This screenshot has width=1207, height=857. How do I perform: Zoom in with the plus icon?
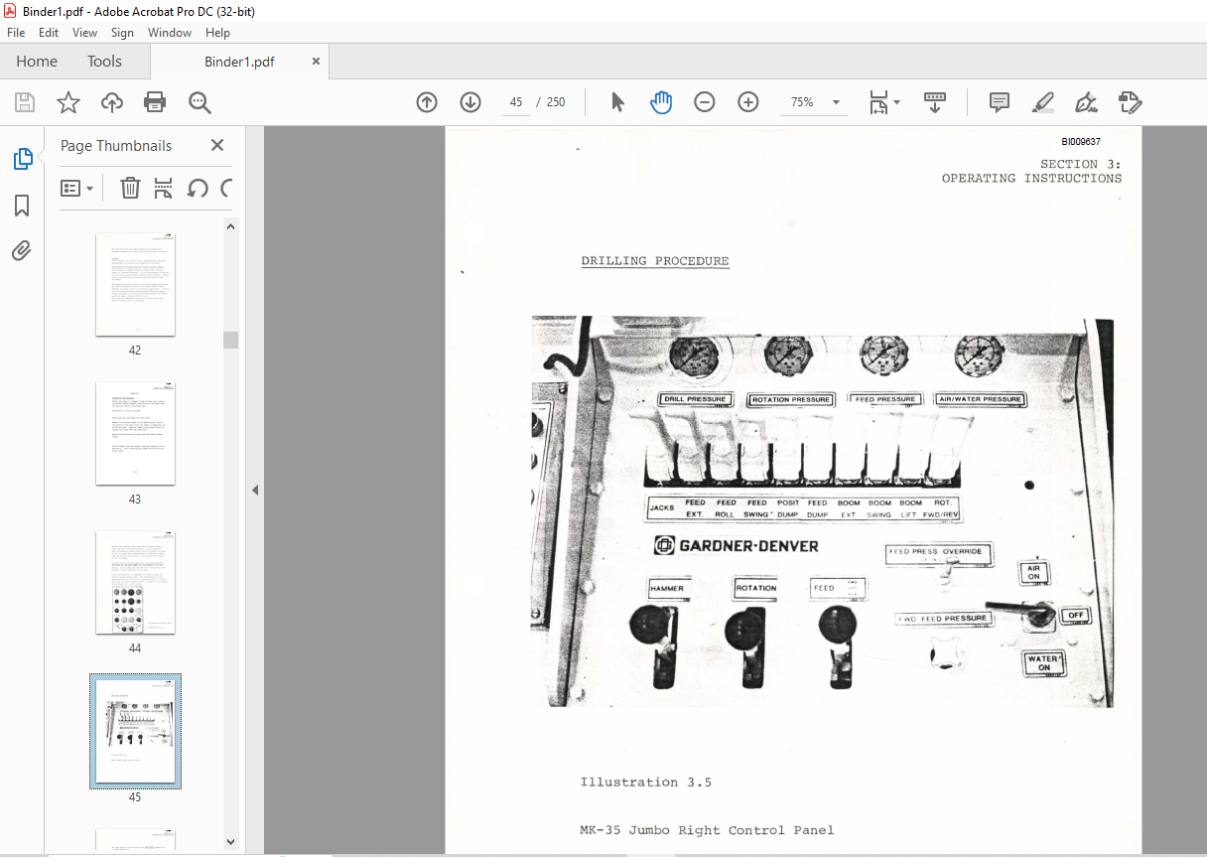[x=748, y=102]
